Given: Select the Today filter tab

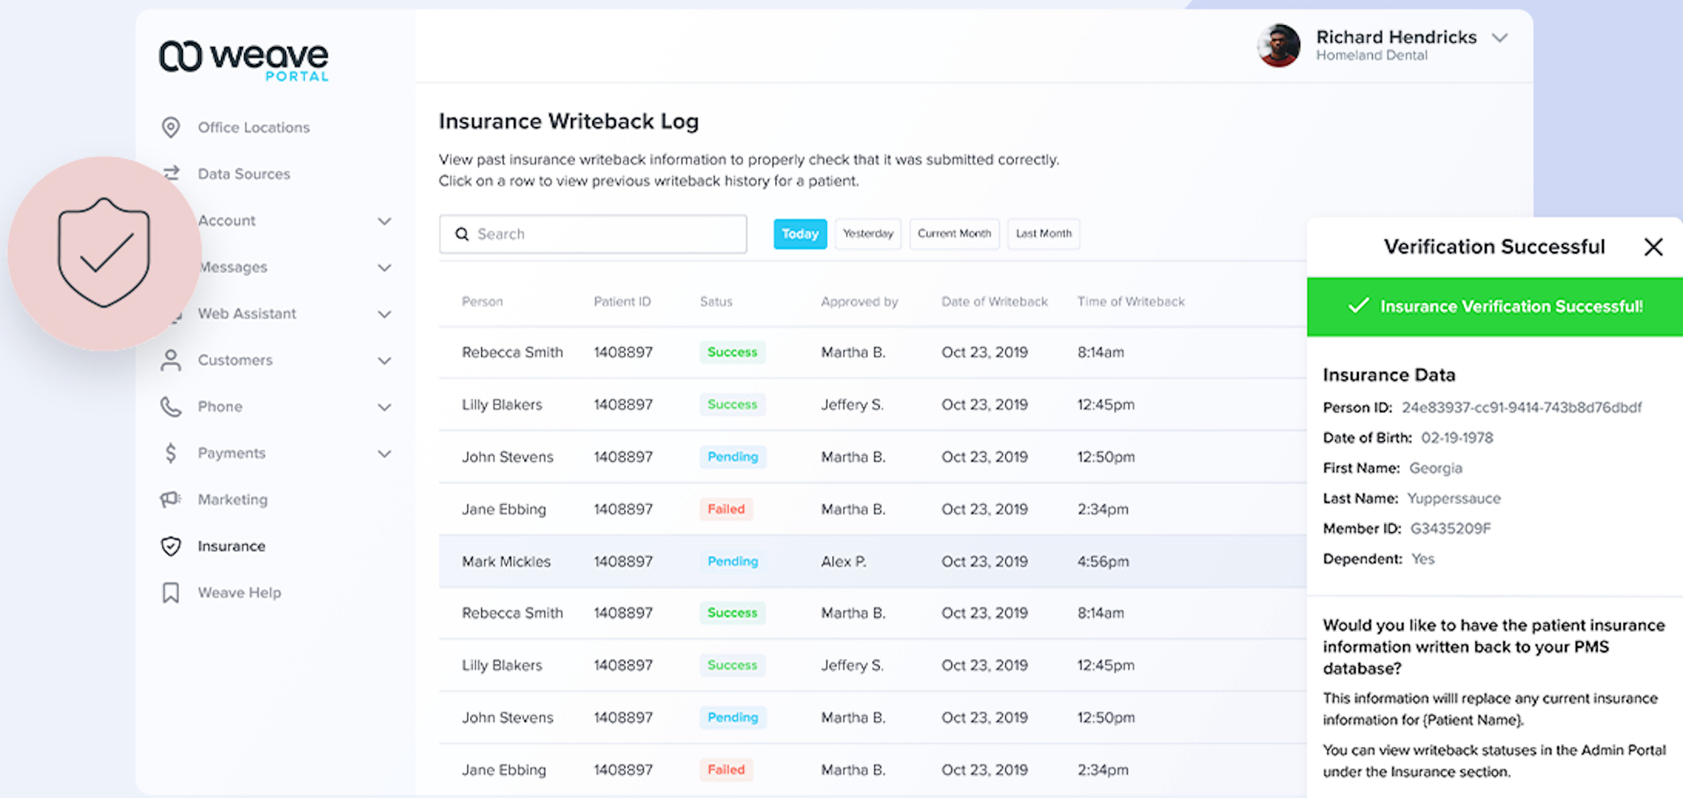Looking at the screenshot, I should [x=799, y=234].
